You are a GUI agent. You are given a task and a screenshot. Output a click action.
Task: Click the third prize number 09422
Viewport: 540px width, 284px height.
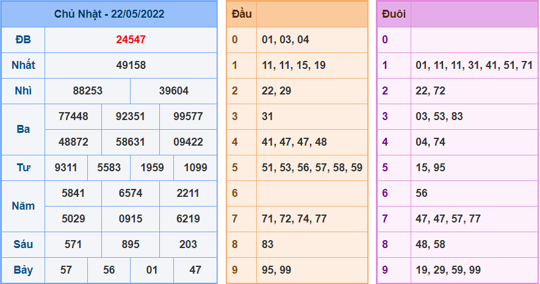point(188,142)
